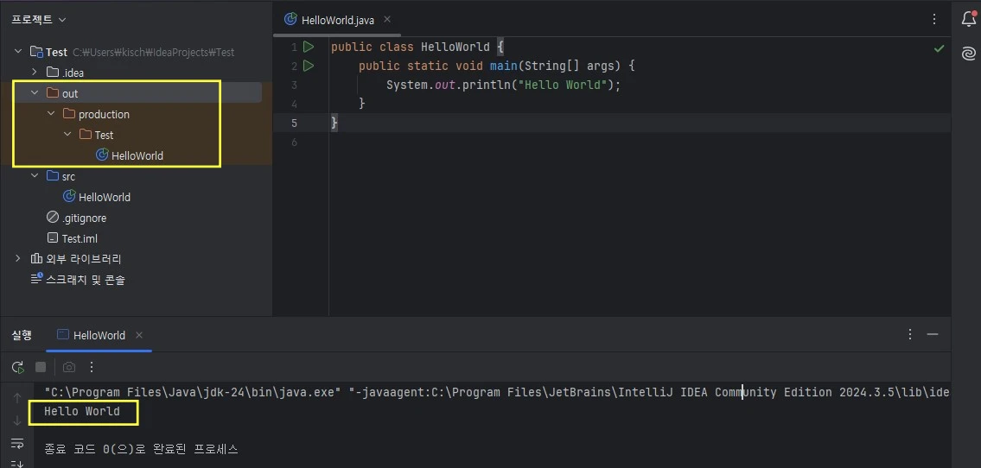This screenshot has height=468, width=981.
Task: Click the stop process button
Action: click(41, 367)
